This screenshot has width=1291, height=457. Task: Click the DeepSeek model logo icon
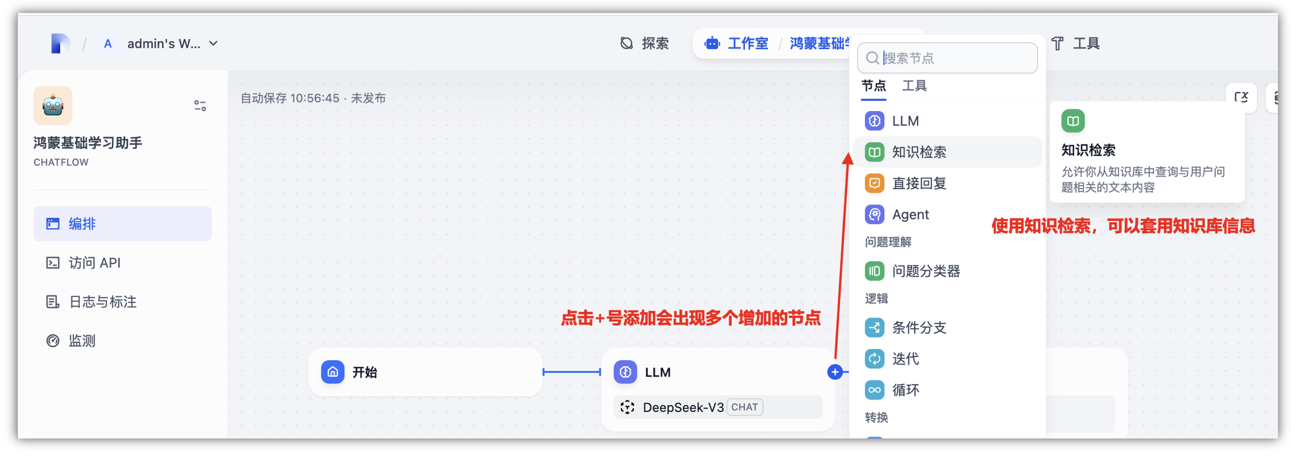pos(628,407)
